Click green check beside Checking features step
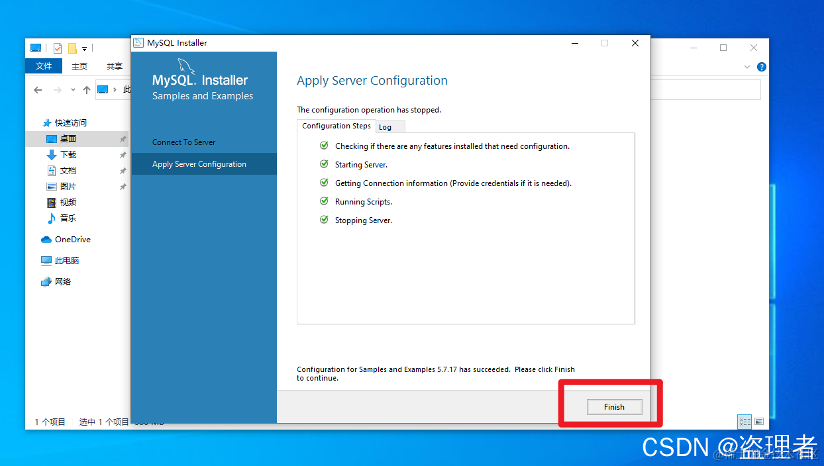 (324, 146)
